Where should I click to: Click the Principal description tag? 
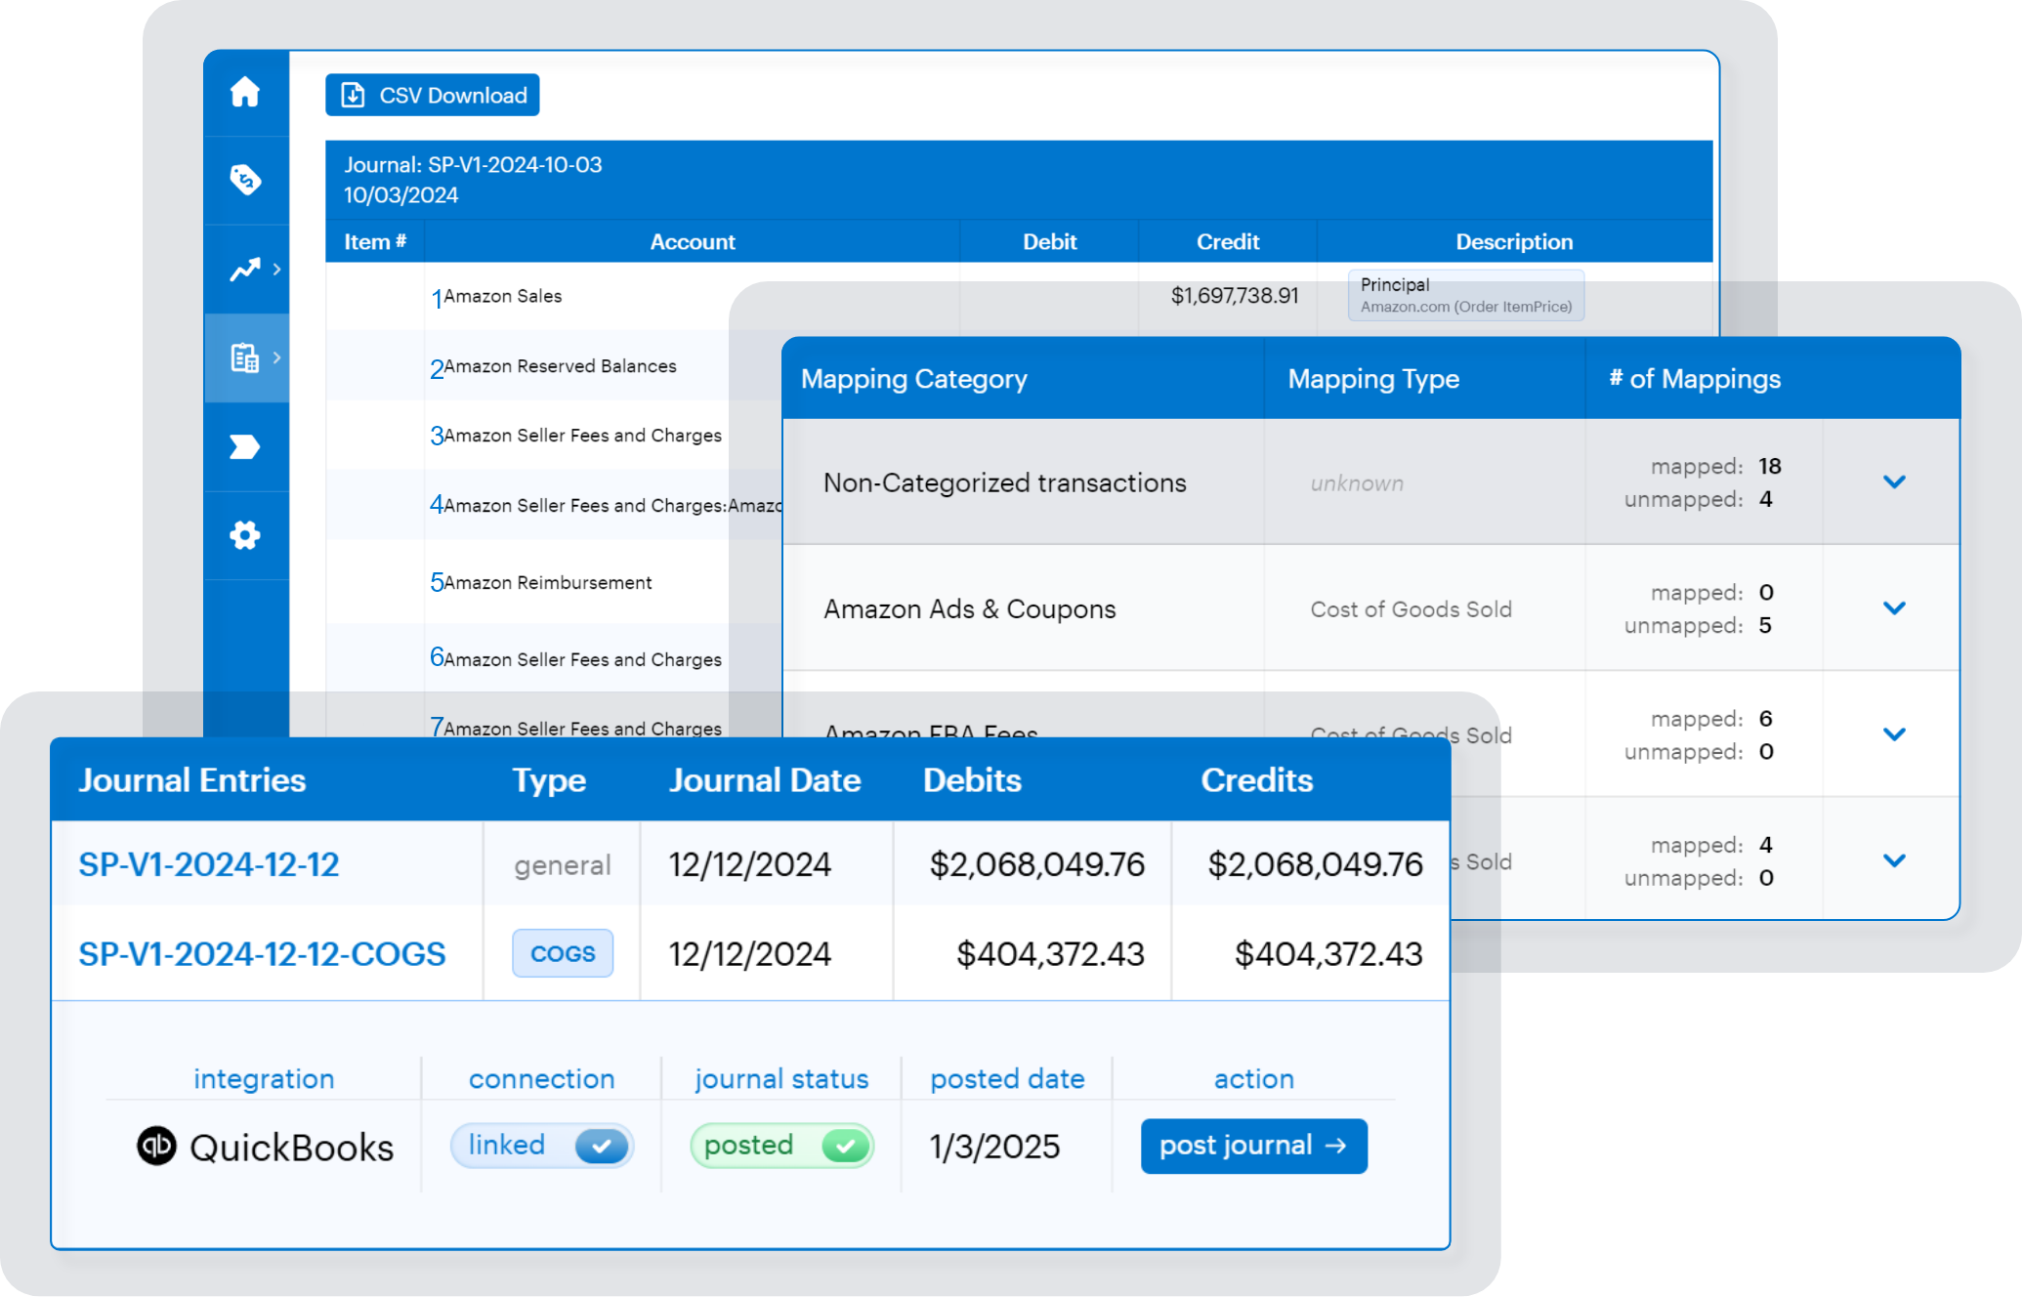(1466, 295)
